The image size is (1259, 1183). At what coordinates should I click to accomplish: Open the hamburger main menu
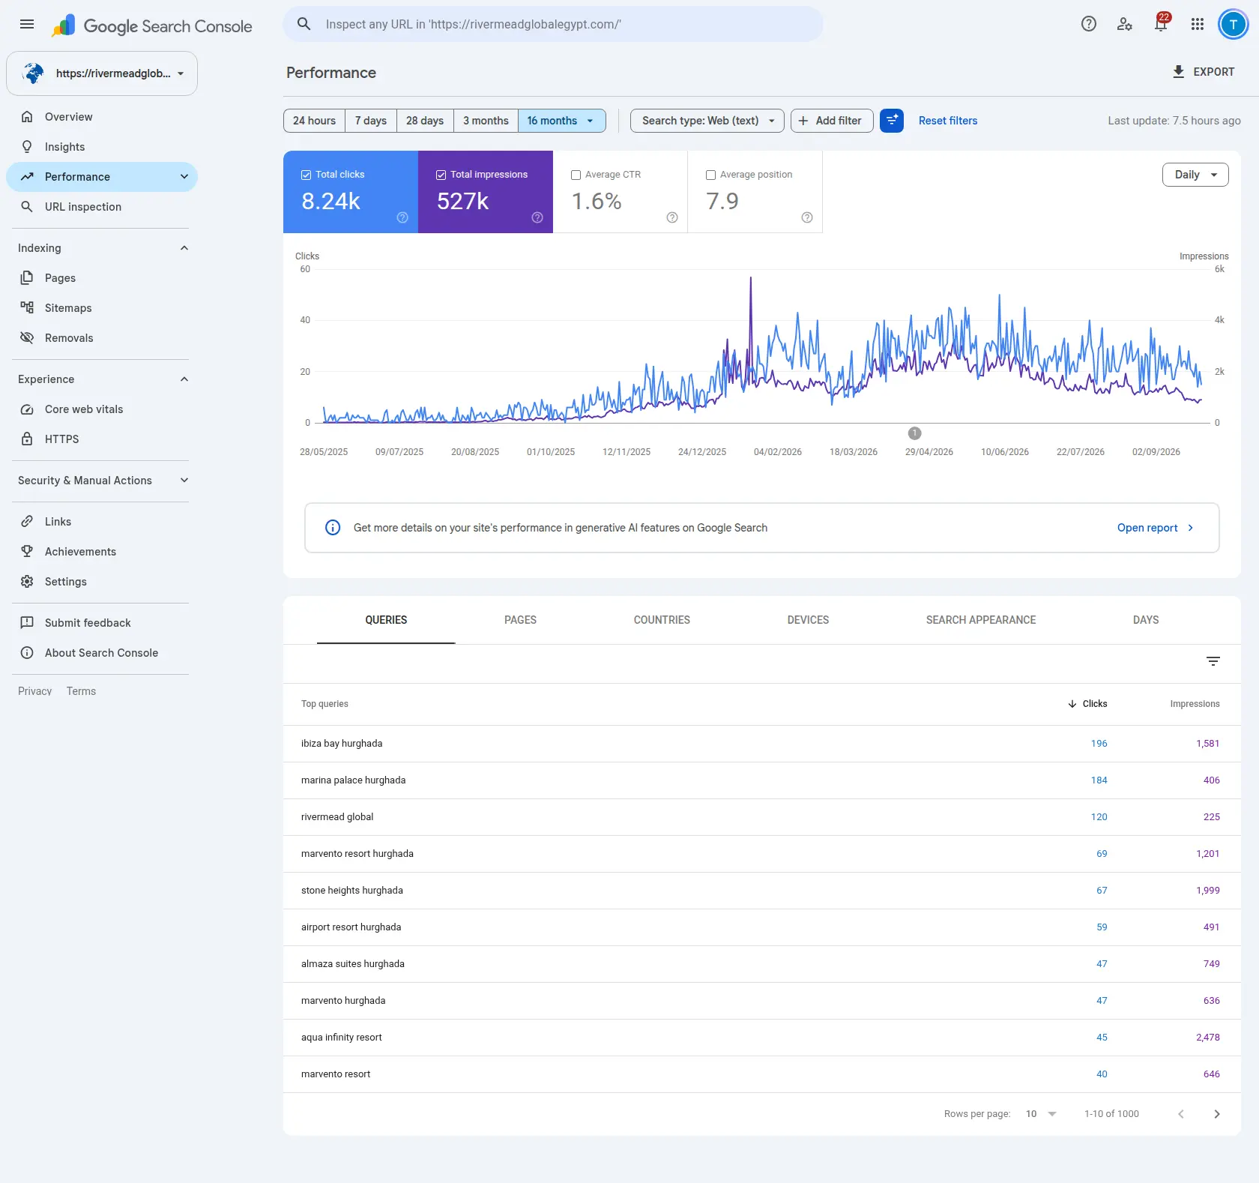[27, 24]
